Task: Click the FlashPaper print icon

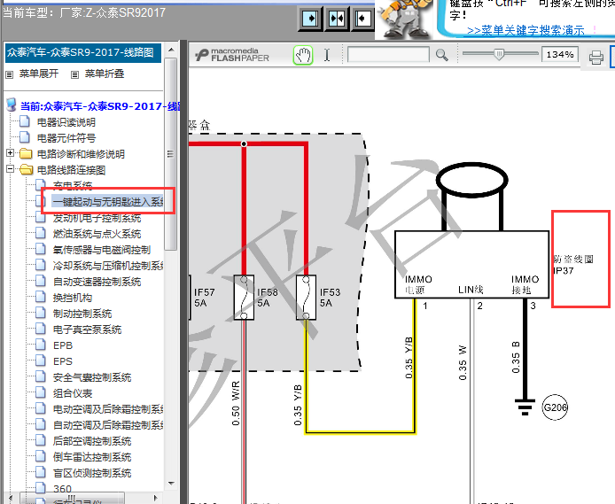Action: click(596, 58)
